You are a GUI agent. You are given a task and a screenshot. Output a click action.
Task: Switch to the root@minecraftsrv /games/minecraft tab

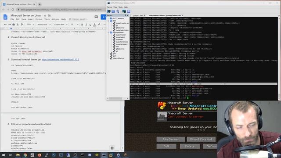(165, 16)
